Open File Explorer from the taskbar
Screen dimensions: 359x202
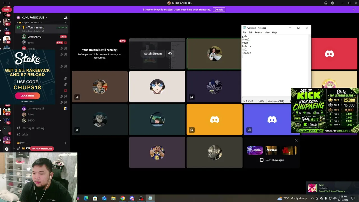coord(113,198)
